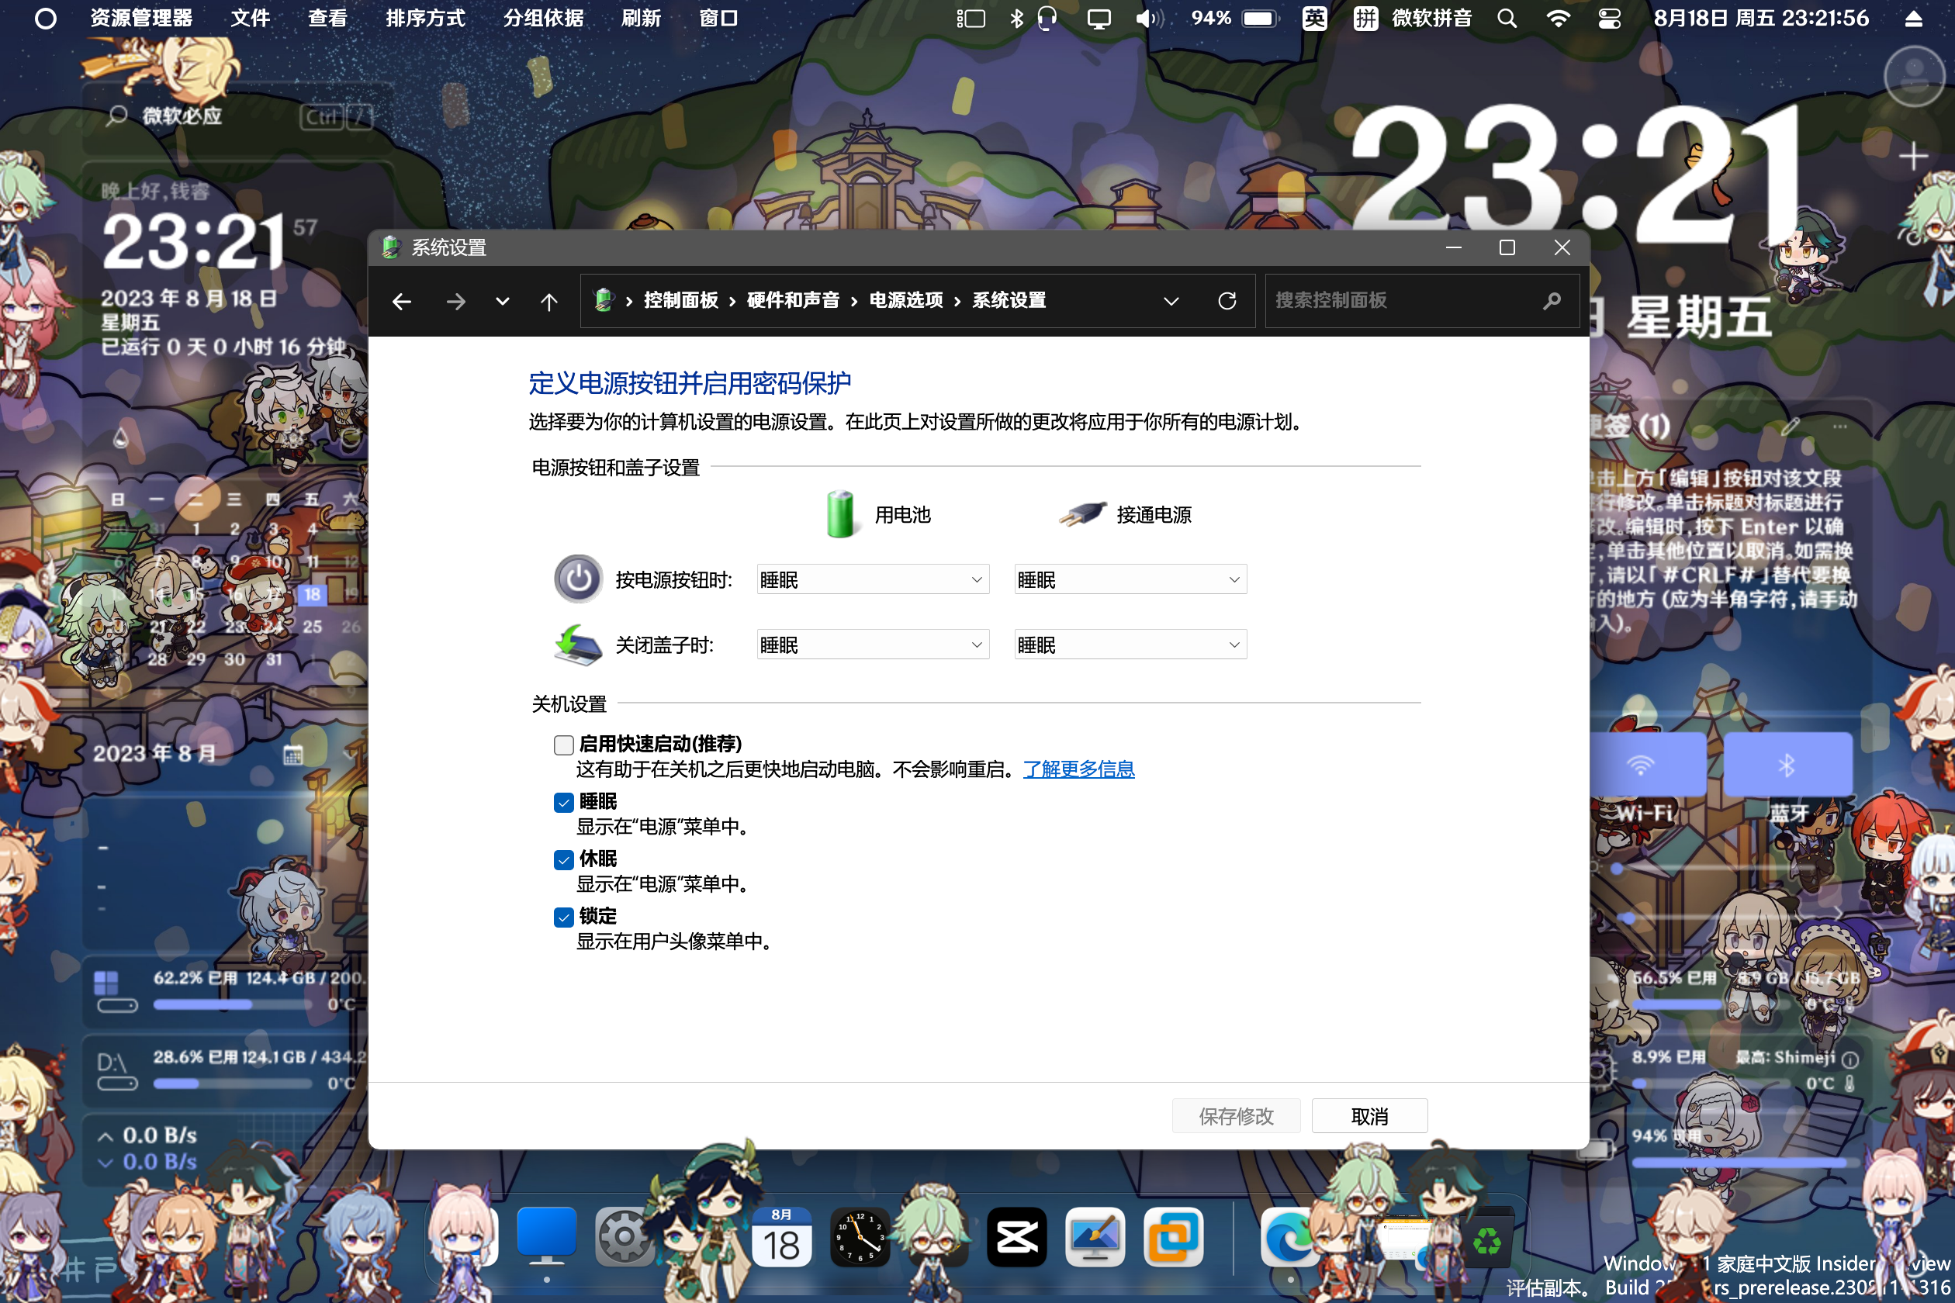The width and height of the screenshot is (1955, 1303).
Task: Open the address bar history dropdown chevron
Action: pyautogui.click(x=1171, y=301)
